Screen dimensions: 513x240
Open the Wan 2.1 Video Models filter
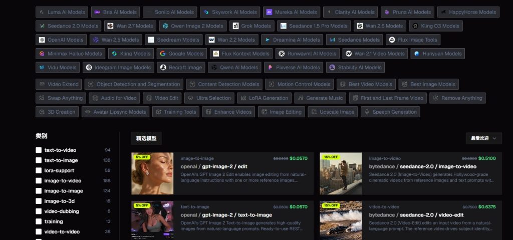click(x=375, y=54)
